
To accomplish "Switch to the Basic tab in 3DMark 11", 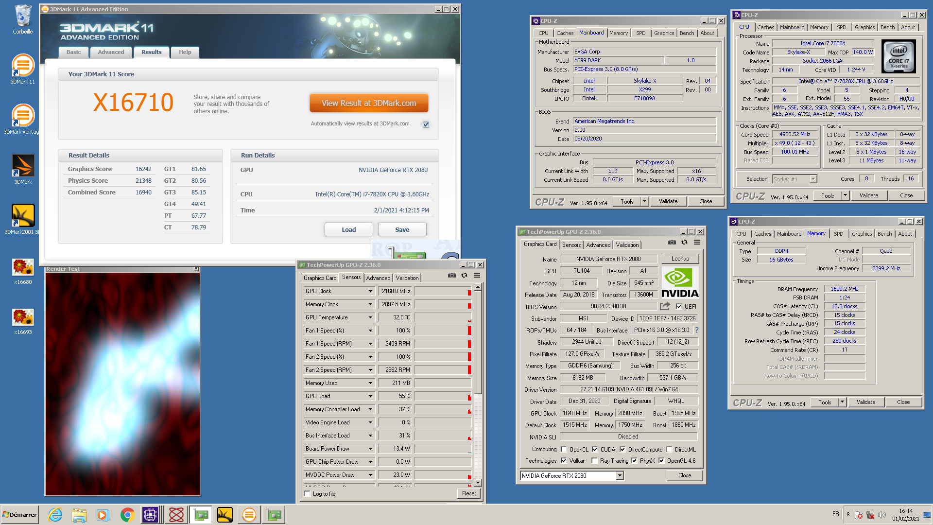I will 74,52.
